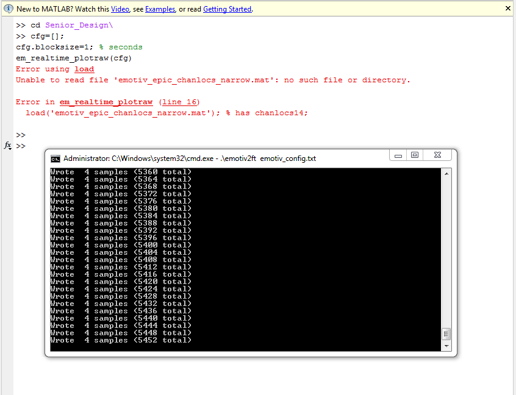Image resolution: width=516 pixels, height=395 pixels.
Task: Click the info icon in the MATLAB banner
Action: [x=8, y=9]
